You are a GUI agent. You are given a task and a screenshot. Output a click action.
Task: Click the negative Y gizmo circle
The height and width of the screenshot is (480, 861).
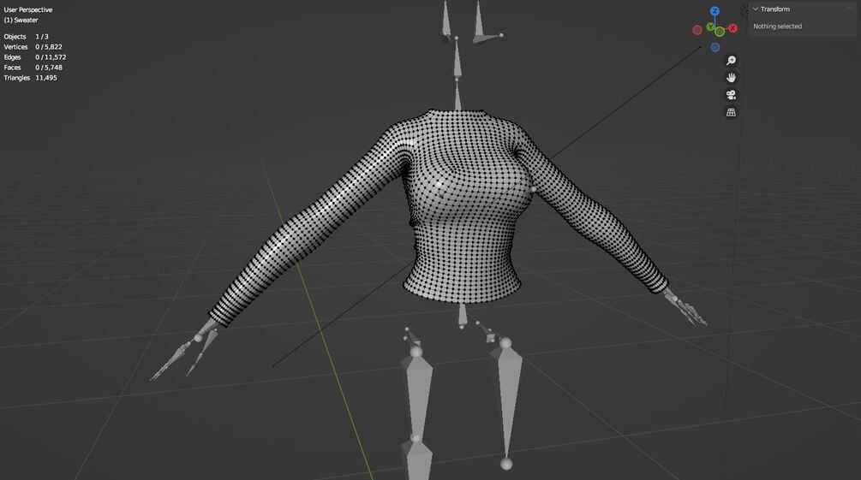coord(720,32)
